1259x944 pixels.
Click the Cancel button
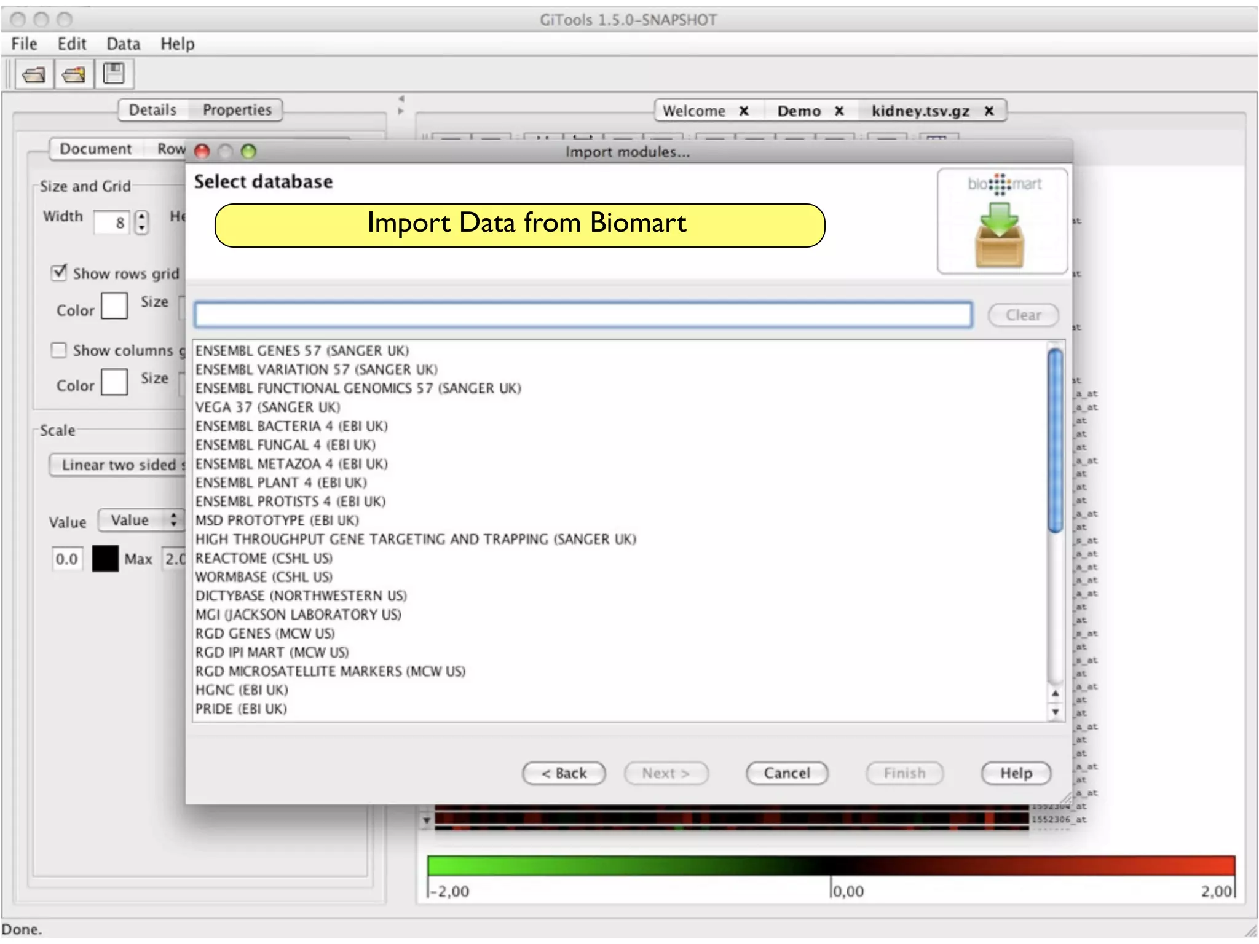pos(787,773)
